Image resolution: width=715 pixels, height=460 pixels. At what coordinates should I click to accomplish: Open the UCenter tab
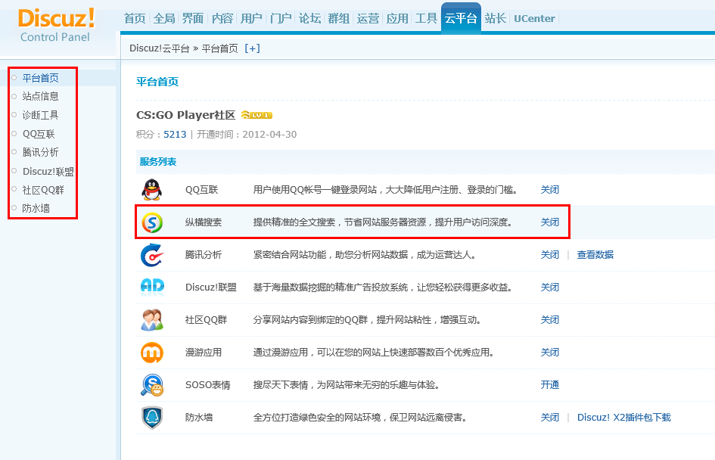pos(534,19)
